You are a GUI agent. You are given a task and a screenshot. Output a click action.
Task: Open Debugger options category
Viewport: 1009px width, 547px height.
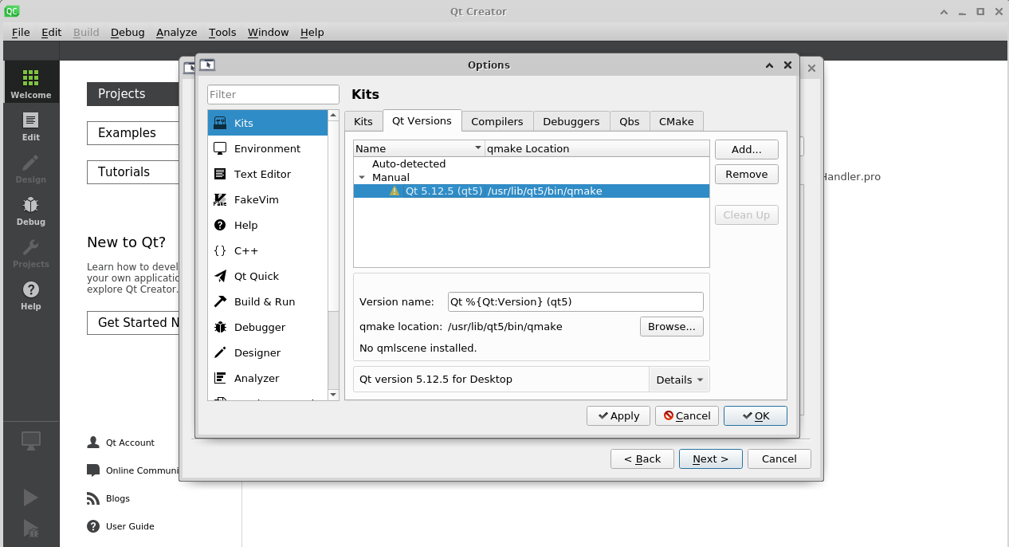pyautogui.click(x=268, y=327)
